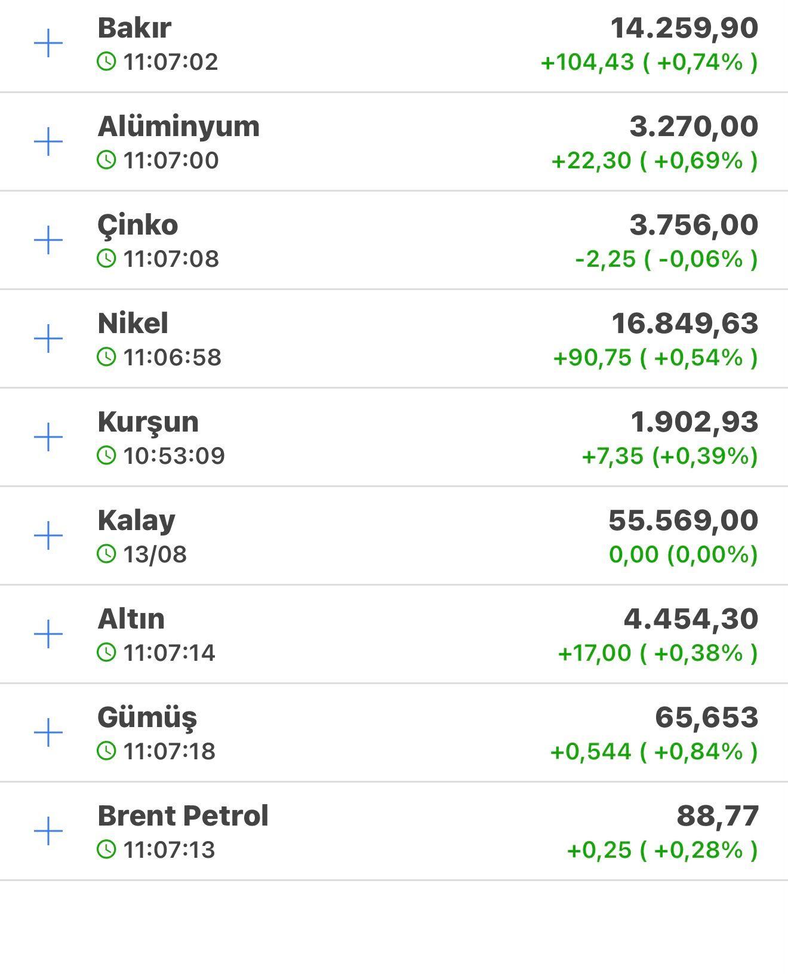788x976 pixels.
Task: Select the Brent Petrol label
Action: (x=183, y=816)
